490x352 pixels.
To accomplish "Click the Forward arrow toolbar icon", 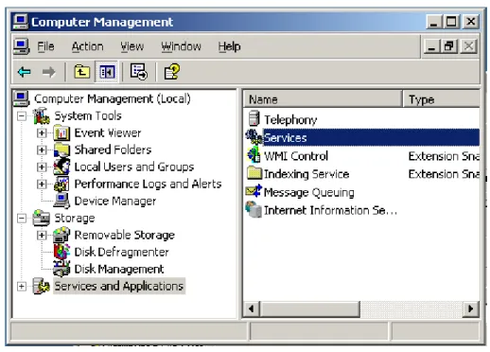I will (48, 72).
